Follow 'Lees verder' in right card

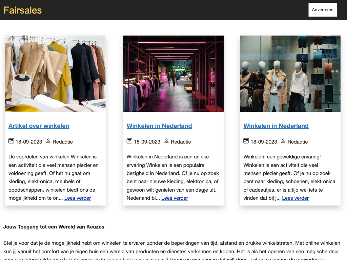pyautogui.click(x=295, y=198)
